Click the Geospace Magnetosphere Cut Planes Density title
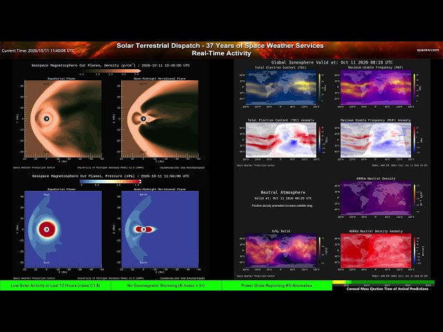This screenshot has width=443, height=332. (111, 65)
